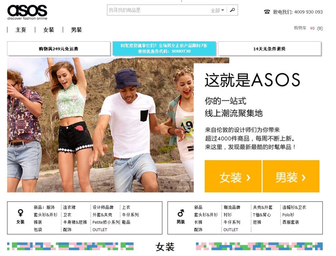Click the yellow 女装 button on the banner
Image resolution: width=336 pixels, height=256 pixels.
pyautogui.click(x=233, y=176)
